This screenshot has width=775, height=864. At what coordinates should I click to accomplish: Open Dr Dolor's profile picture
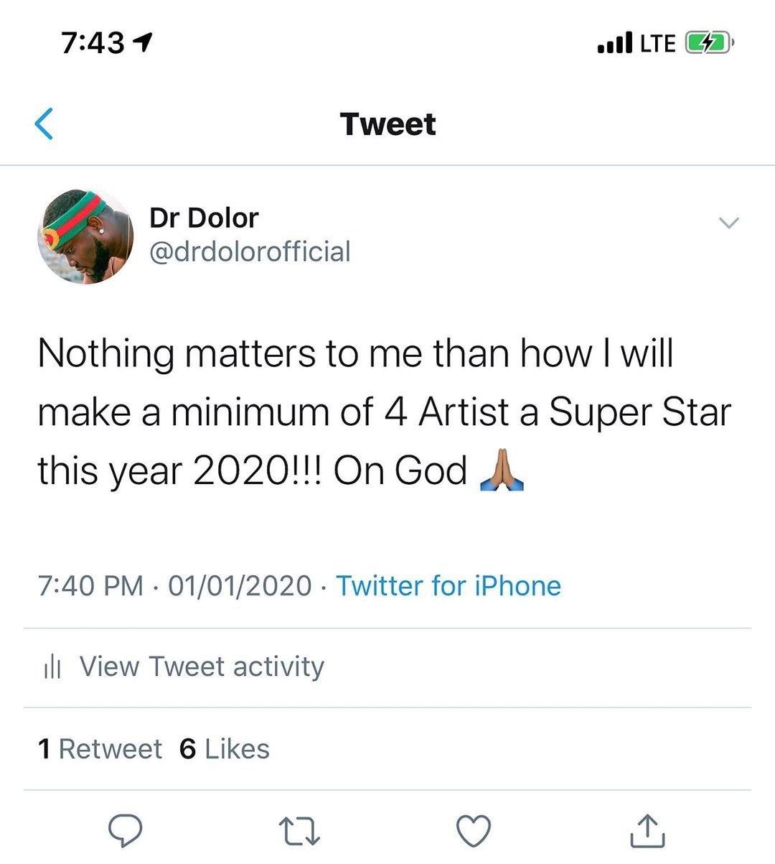coord(85,236)
